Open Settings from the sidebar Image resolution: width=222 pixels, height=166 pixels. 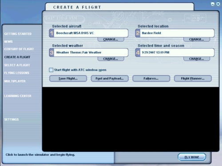click(x=12, y=119)
